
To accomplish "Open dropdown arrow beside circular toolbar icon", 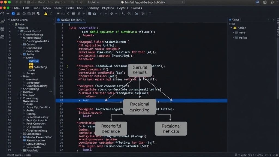I will pos(116,14).
